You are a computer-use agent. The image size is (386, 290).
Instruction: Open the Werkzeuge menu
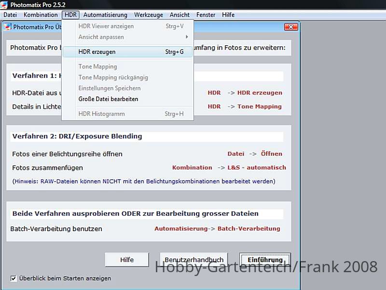pos(149,15)
